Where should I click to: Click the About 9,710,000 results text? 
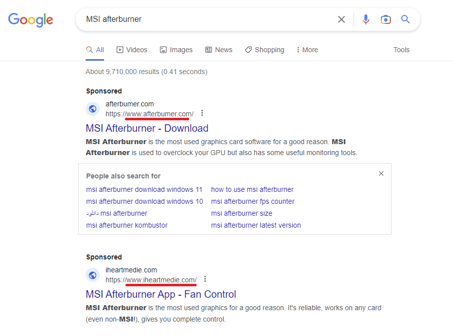point(146,72)
